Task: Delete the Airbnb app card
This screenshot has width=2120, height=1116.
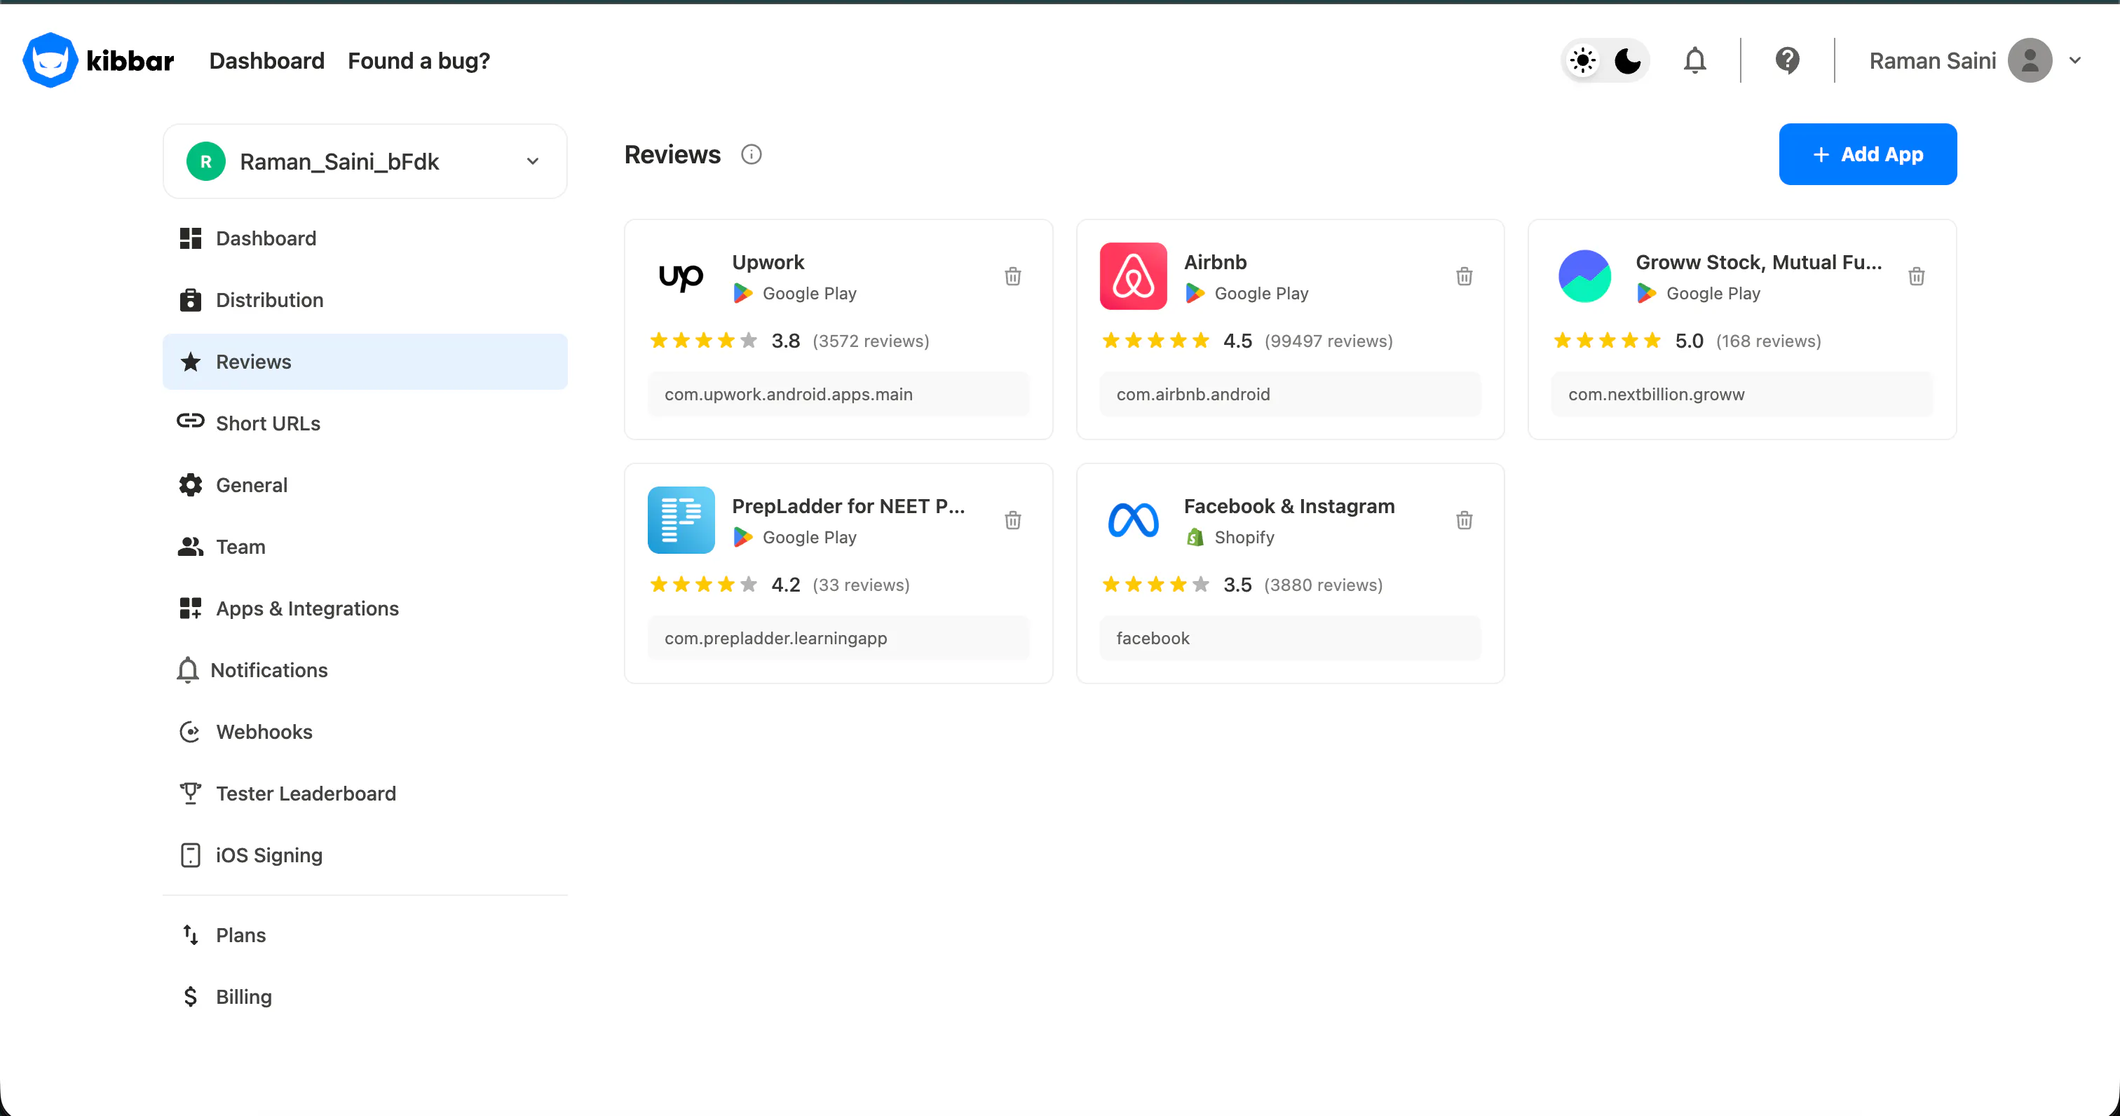Action: 1464,275
